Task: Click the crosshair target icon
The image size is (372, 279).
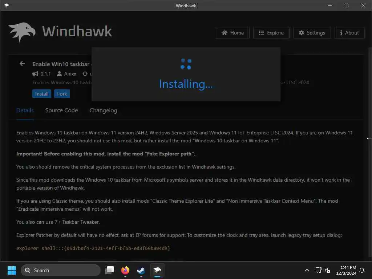Action: click(85, 74)
